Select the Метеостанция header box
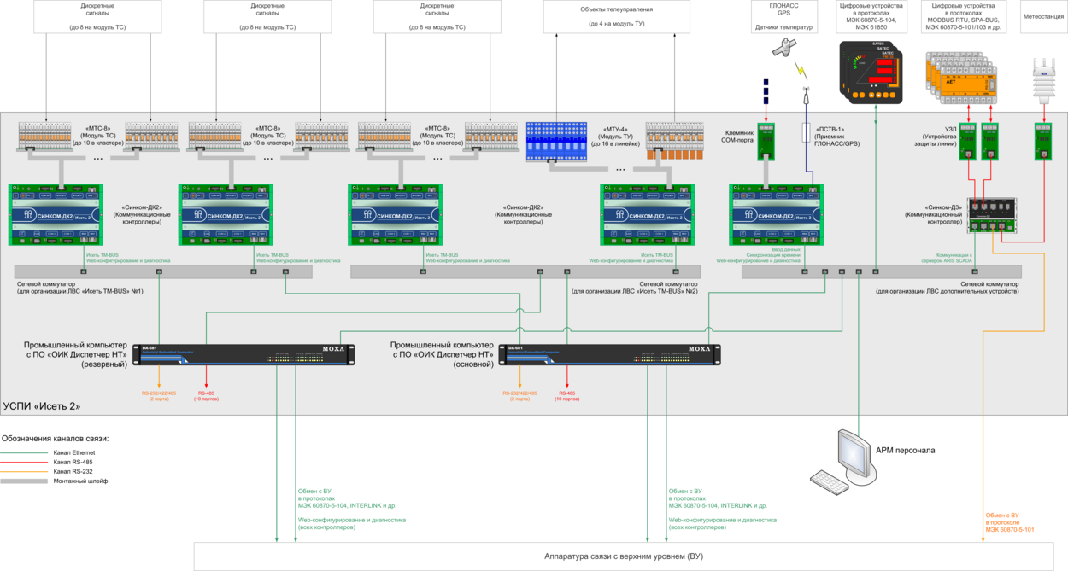 click(1042, 17)
